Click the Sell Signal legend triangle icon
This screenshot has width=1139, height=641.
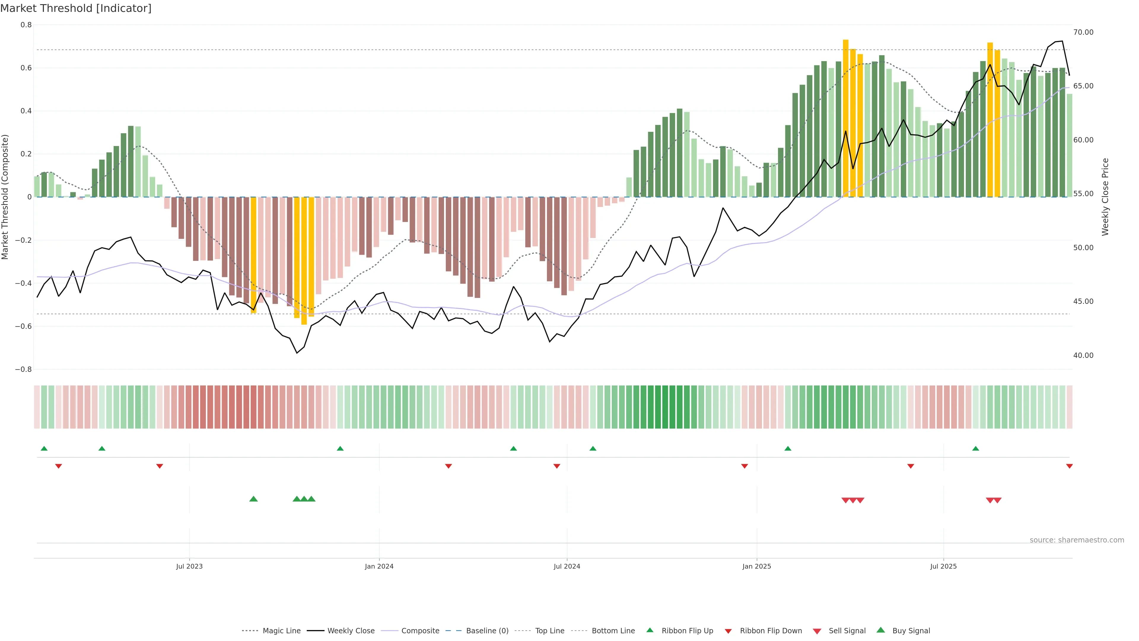click(x=817, y=631)
